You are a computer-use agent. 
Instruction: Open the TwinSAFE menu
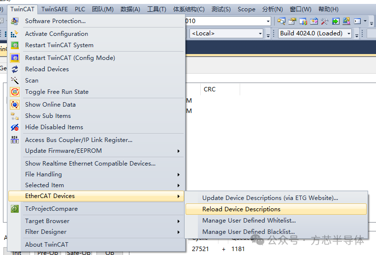pos(55,9)
